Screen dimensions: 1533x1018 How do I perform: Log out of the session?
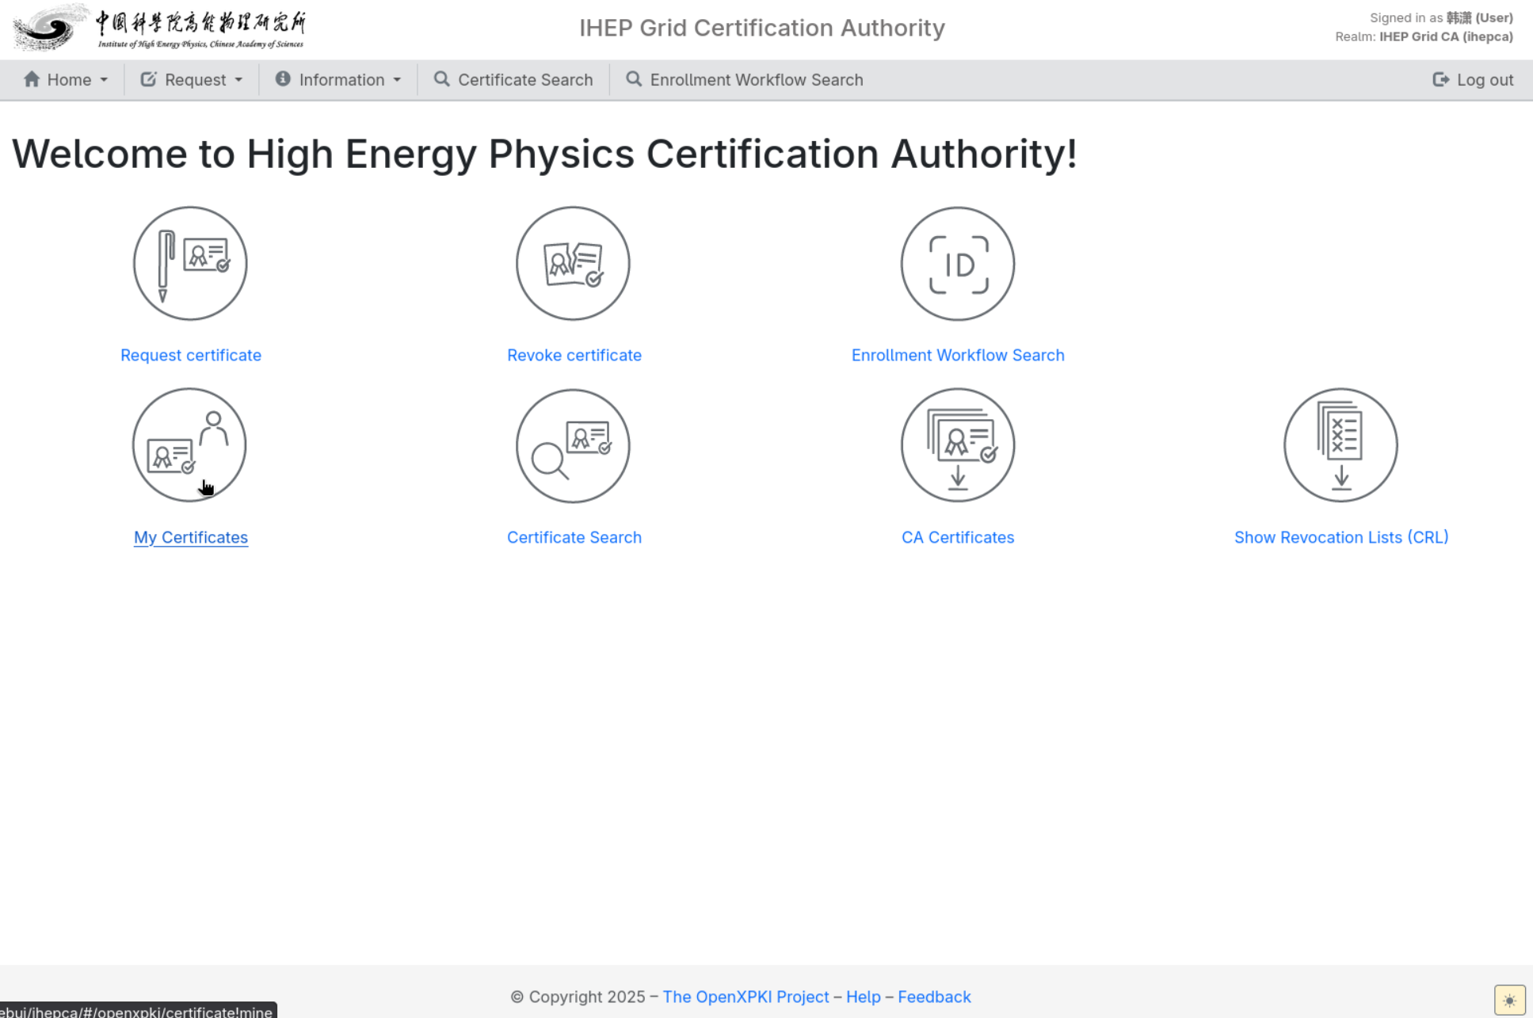[x=1473, y=80]
